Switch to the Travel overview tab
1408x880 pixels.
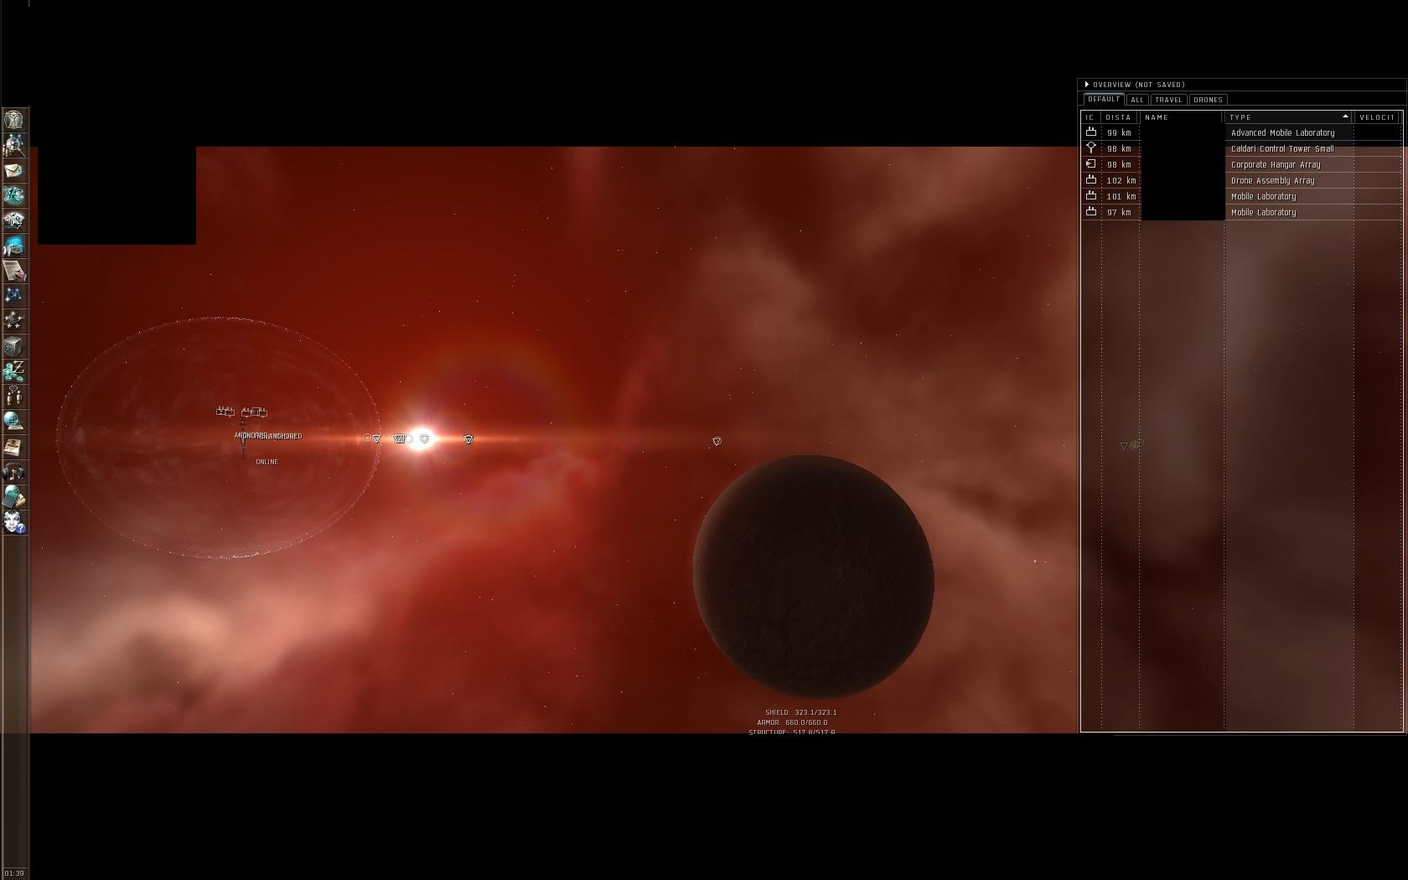pyautogui.click(x=1168, y=100)
